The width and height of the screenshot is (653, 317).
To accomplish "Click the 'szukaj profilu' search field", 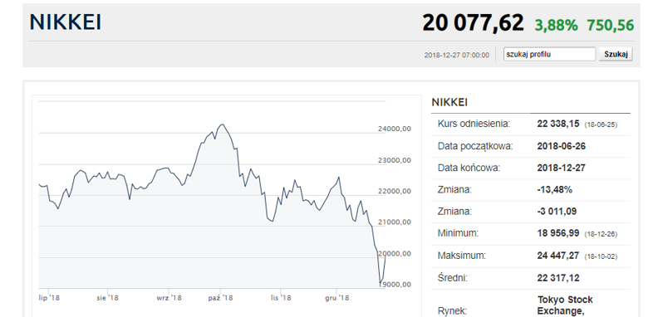I will pyautogui.click(x=549, y=54).
